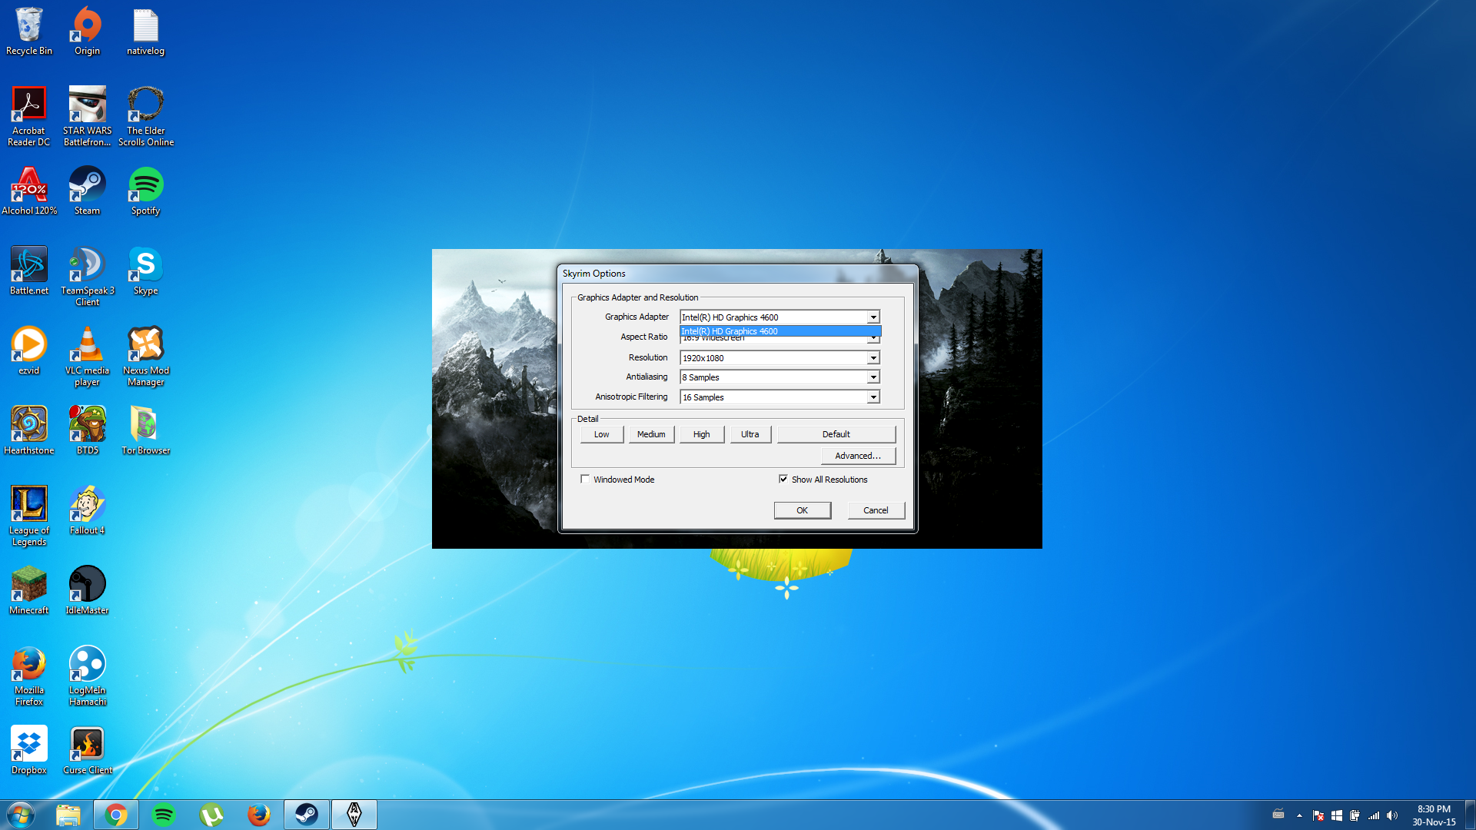Select Acrobat Reader DC shortcut

click(29, 116)
